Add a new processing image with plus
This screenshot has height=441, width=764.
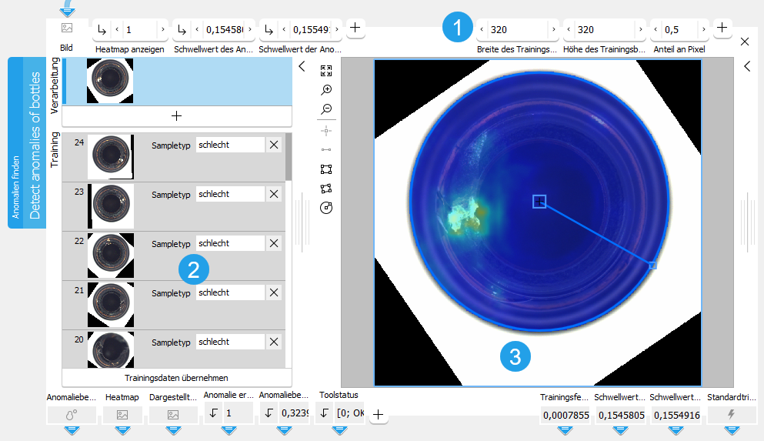pyautogui.click(x=176, y=115)
